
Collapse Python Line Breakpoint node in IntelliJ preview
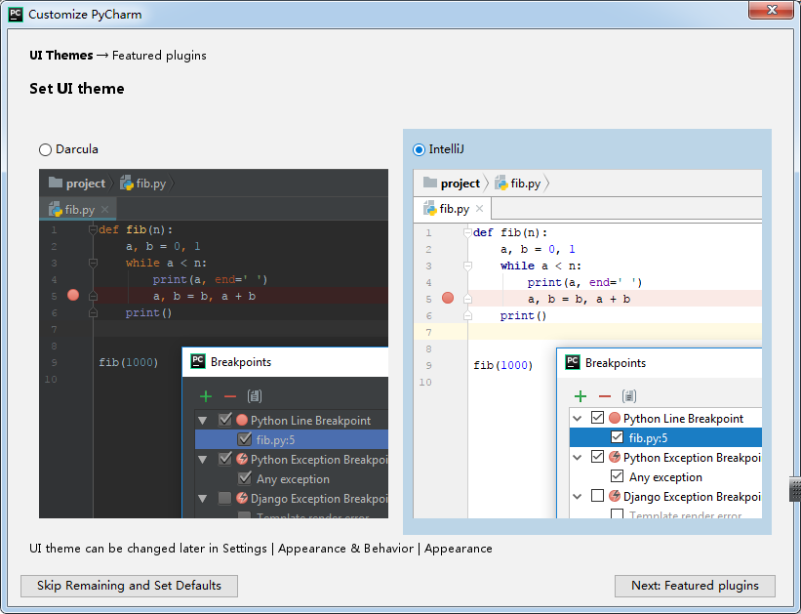click(x=578, y=418)
